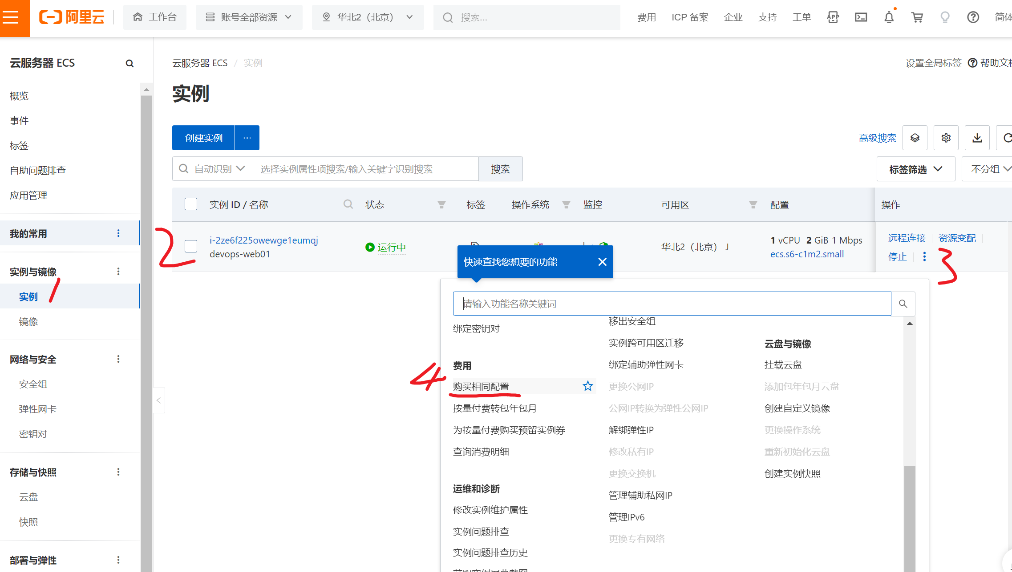This screenshot has width=1012, height=572.
Task: Close the 快速查找您想要的功能 tooltip
Action: (602, 262)
